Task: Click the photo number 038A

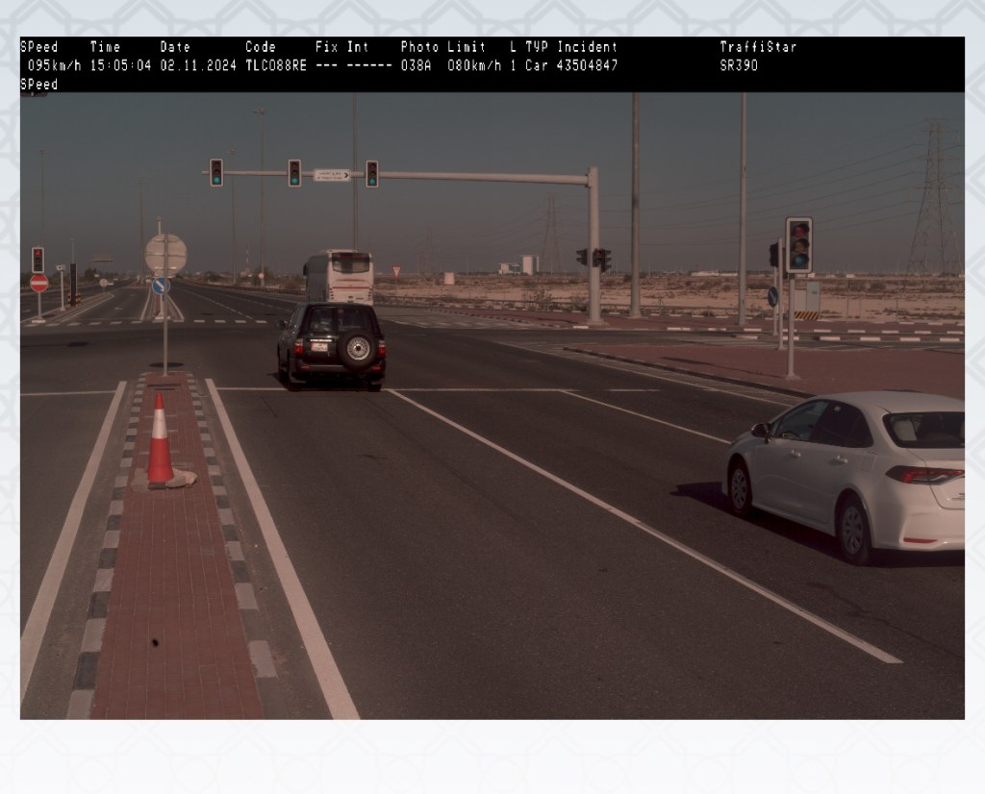Action: pos(417,65)
